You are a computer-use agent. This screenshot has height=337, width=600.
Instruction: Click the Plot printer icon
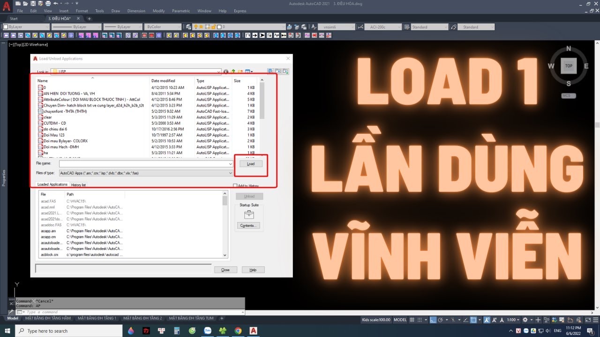tap(47, 3)
